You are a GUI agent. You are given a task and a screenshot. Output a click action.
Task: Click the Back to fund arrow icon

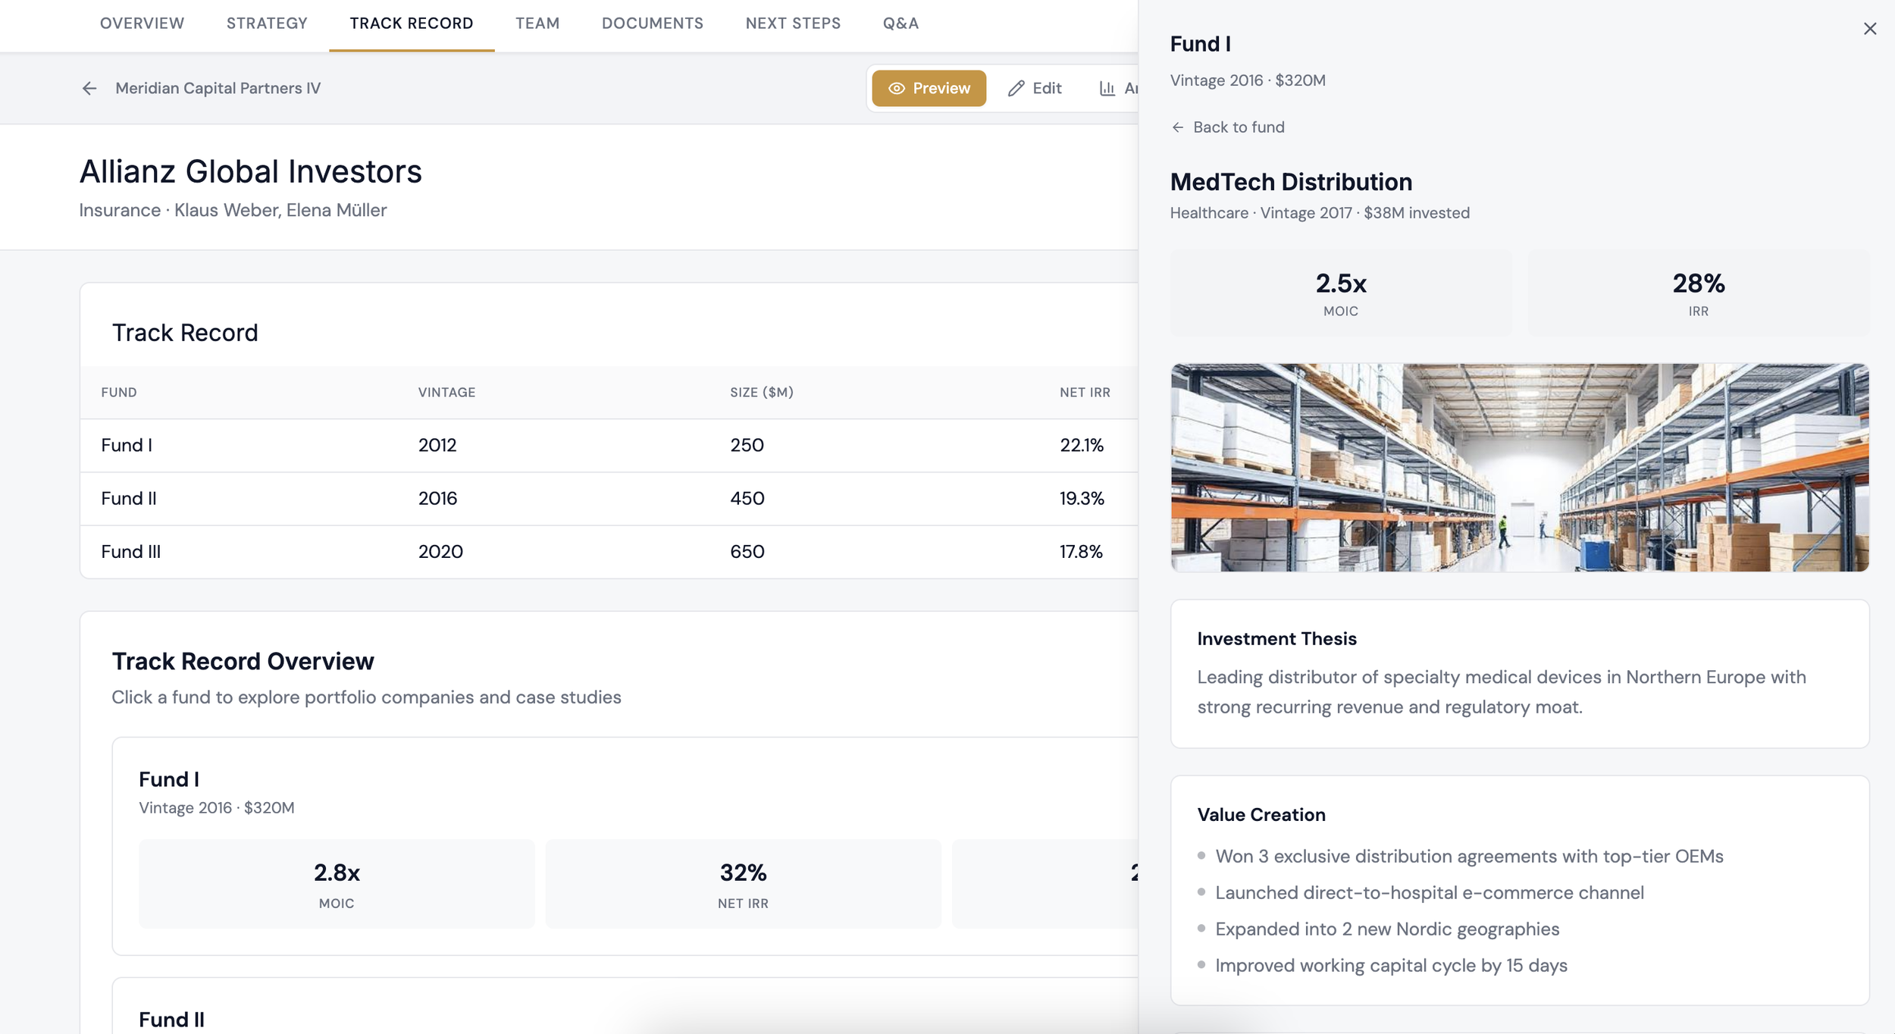pos(1177,127)
